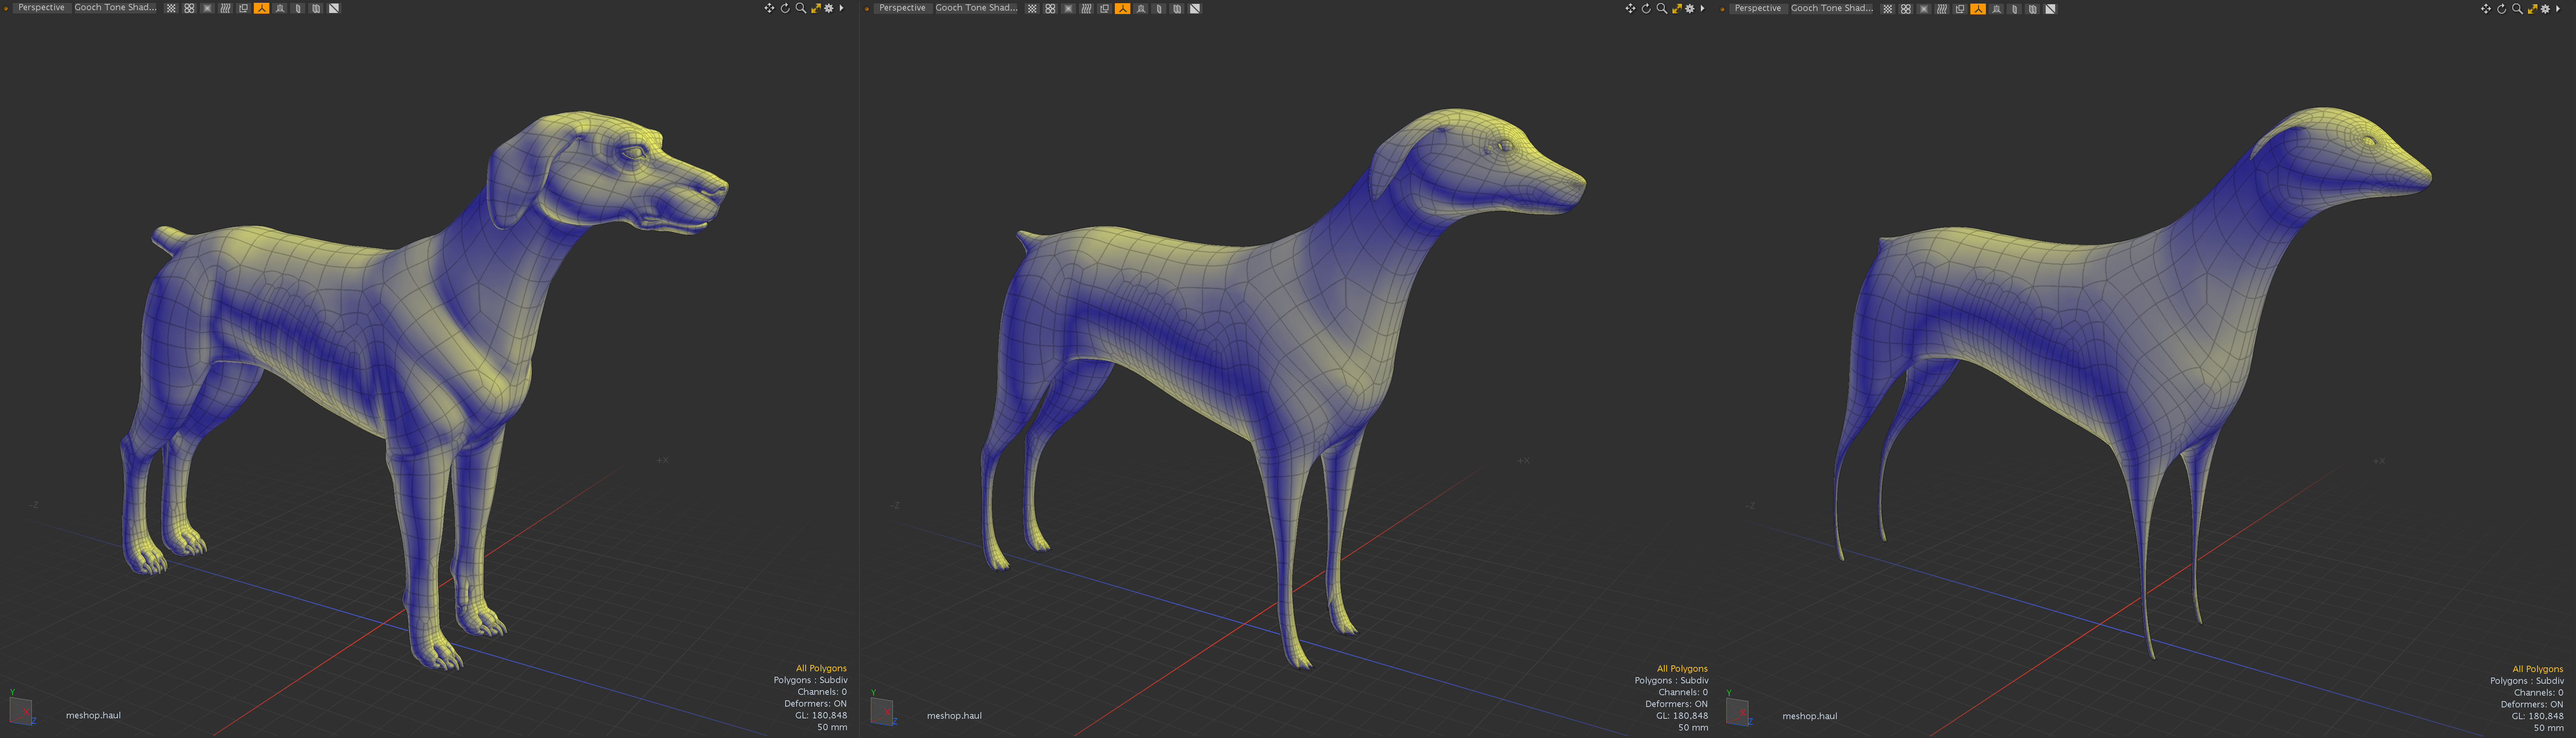Expand arrow menu at right viewport top-right

[x=2558, y=9]
